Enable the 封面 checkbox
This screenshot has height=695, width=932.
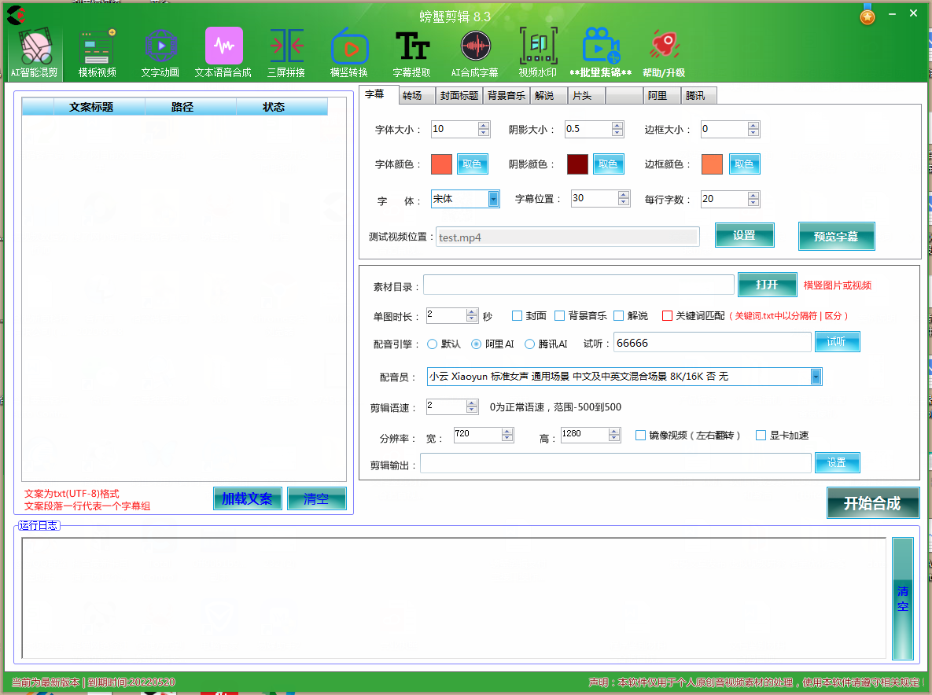(518, 316)
